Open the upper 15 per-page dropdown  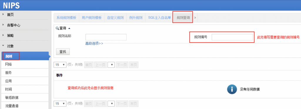click(60, 65)
